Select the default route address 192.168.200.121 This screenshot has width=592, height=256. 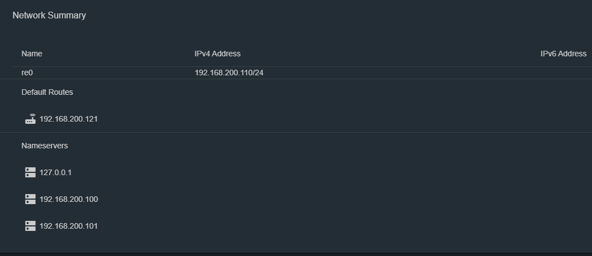68,119
